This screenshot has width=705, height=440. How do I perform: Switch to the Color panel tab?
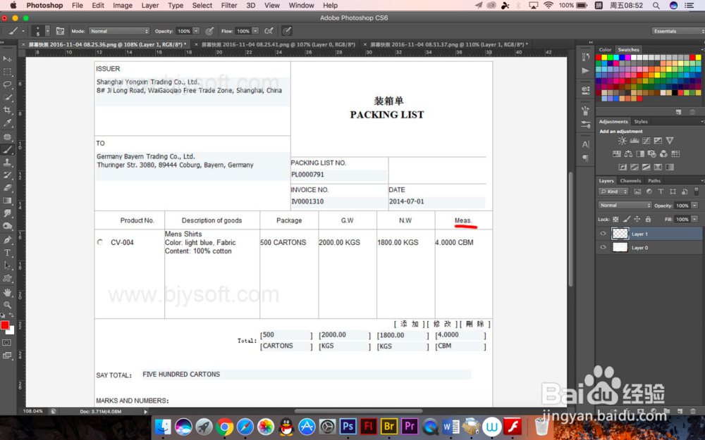[605, 50]
